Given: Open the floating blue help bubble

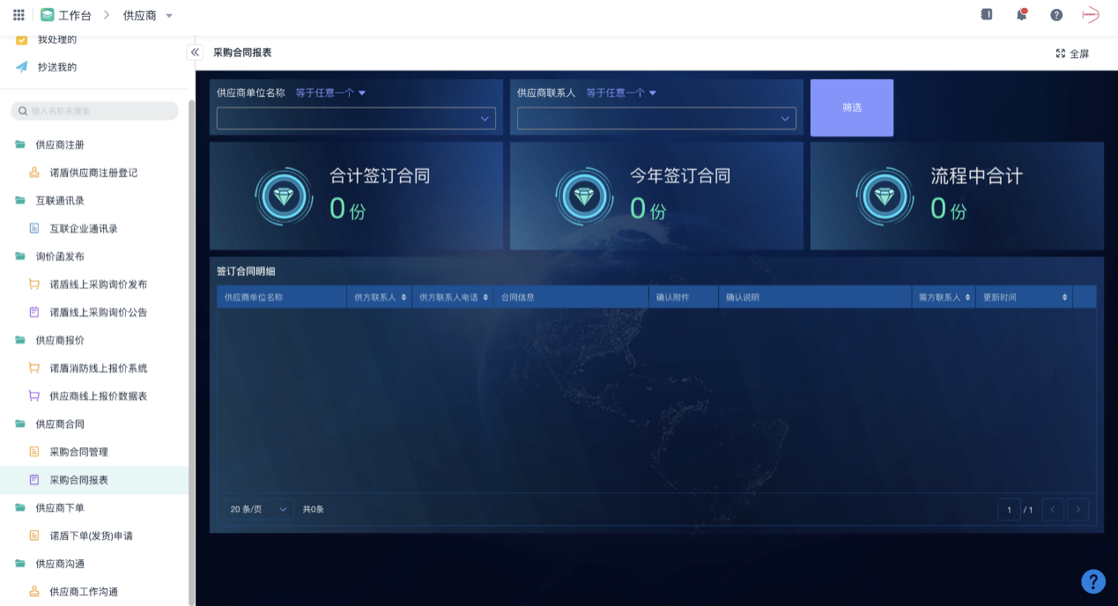Looking at the screenshot, I should (1092, 581).
